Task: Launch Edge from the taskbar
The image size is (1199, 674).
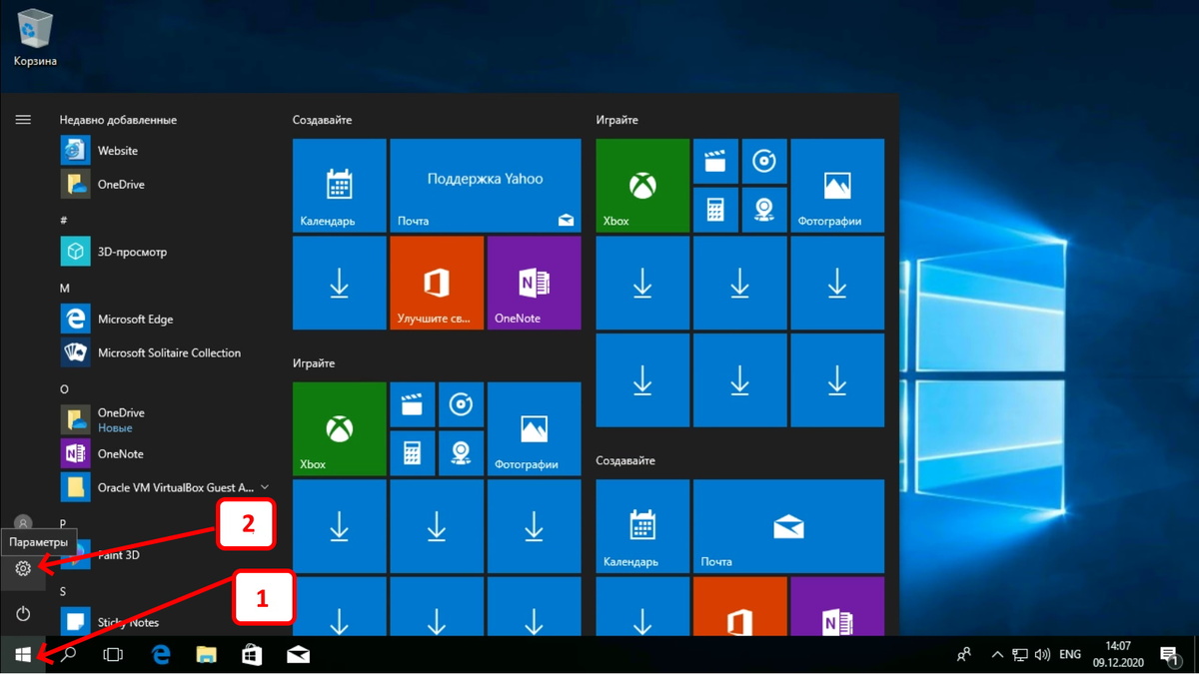Action: point(161,655)
